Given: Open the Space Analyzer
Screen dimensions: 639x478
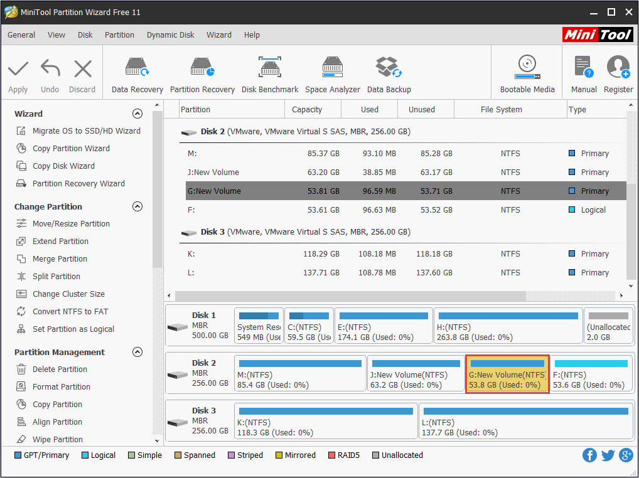Looking at the screenshot, I should pos(332,72).
